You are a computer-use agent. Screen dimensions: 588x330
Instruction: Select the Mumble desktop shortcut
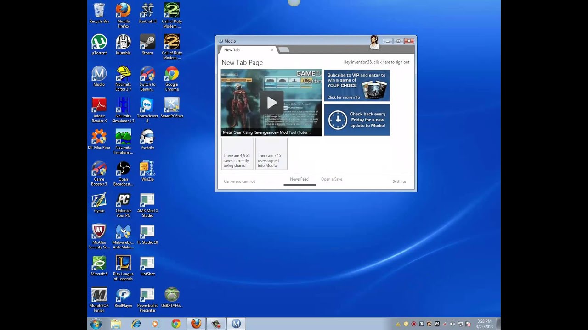pyautogui.click(x=123, y=45)
